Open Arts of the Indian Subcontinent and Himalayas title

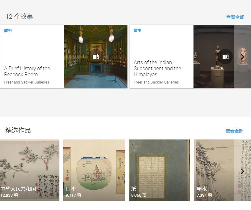[x=157, y=68]
